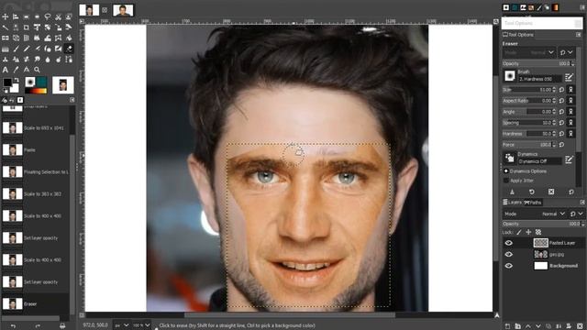
Task: Switch to the Layers tab
Action: (512, 203)
